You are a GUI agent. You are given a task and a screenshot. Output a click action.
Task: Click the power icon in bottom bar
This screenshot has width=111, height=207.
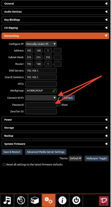tap(76, 201)
